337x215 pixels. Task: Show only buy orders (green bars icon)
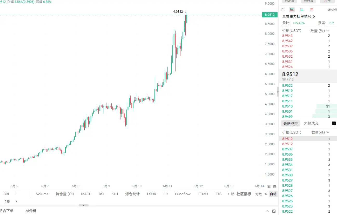click(x=302, y=10)
